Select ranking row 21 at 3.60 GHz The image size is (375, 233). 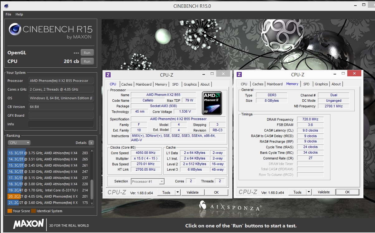click(x=48, y=203)
